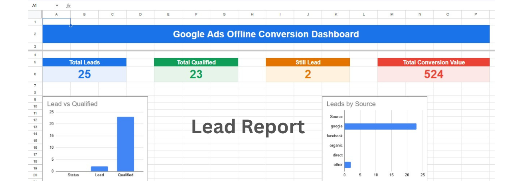This screenshot has height=181, width=523.
Task: Select row 2 header
Action: pos(35,34)
